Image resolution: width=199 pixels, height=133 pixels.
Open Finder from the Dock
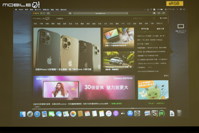(x=23, y=114)
